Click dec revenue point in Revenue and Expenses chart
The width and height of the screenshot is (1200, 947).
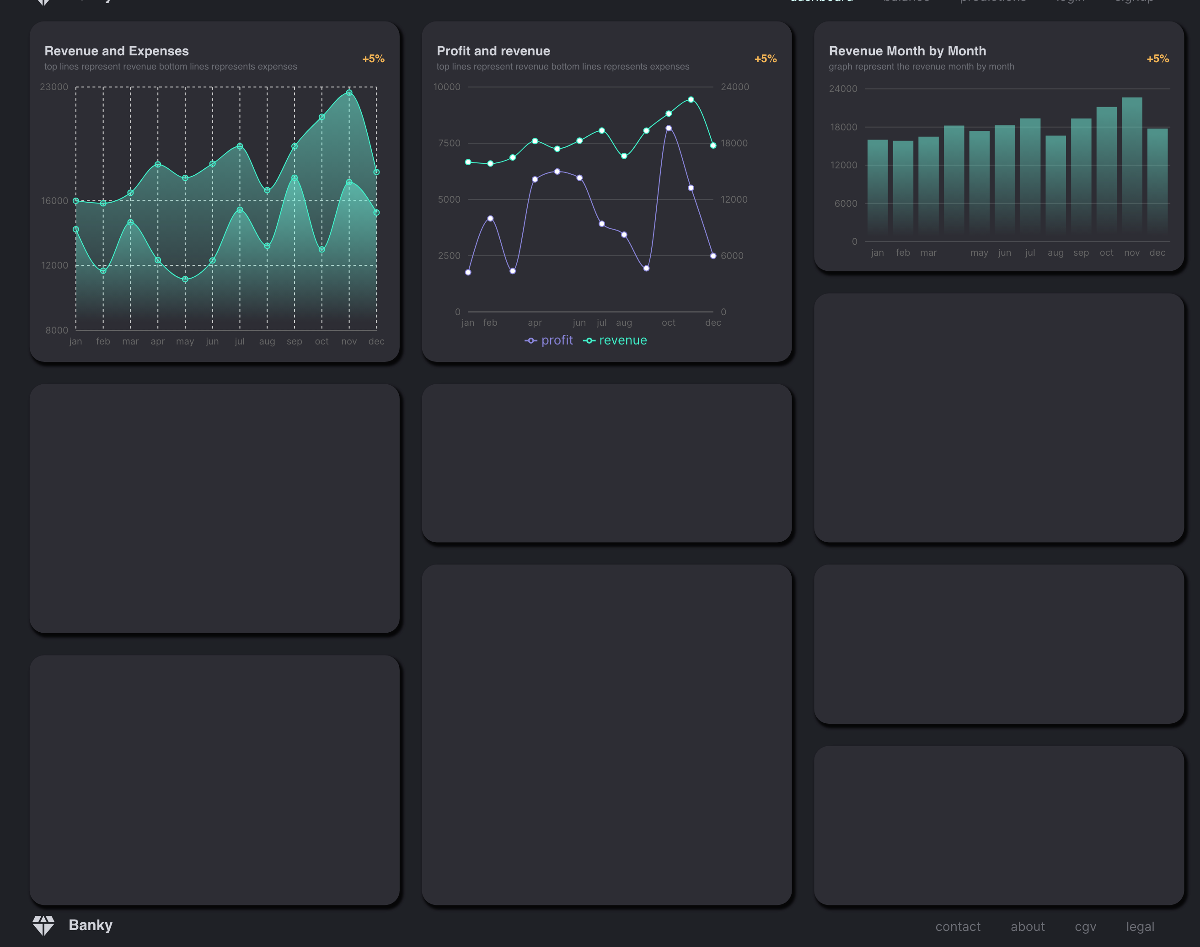coord(376,172)
